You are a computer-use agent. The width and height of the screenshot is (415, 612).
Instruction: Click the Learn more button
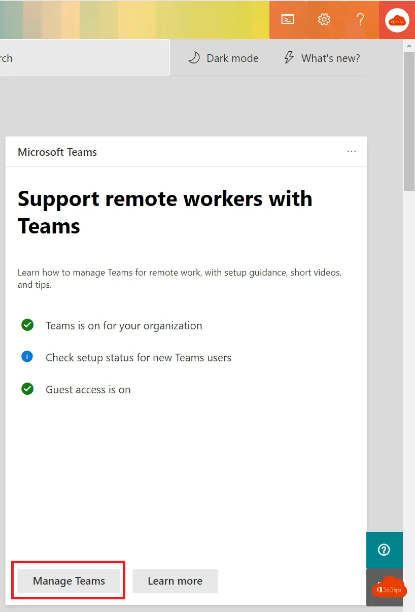175,581
